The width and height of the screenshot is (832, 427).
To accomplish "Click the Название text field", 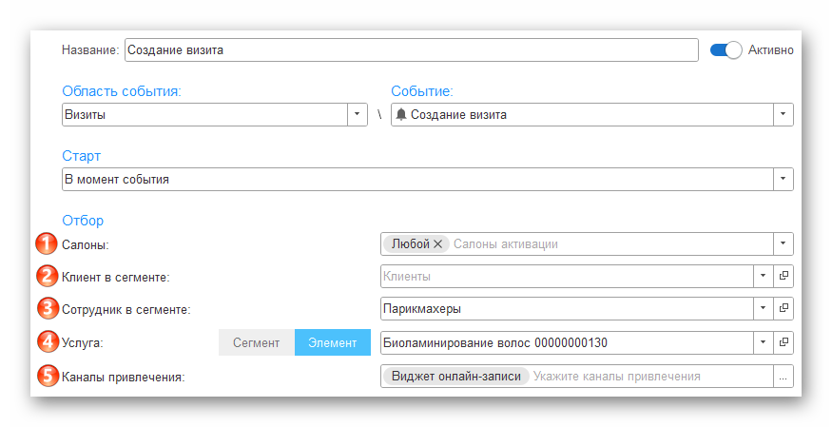I will 411,49.
